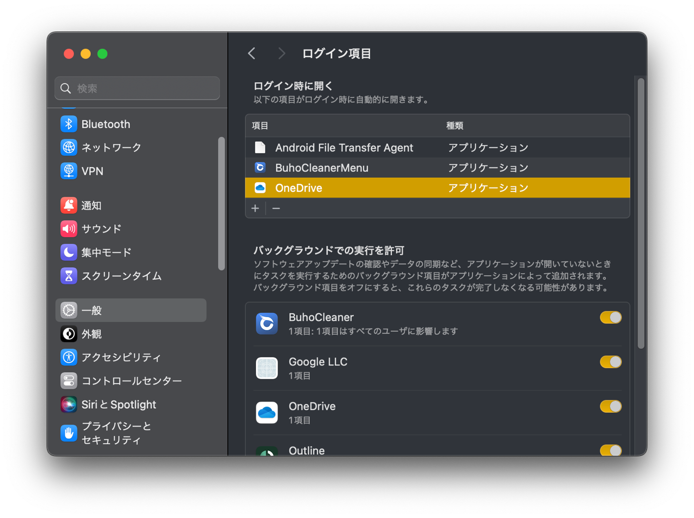Click the Google LLC icon in background list
The height and width of the screenshot is (518, 694).
pos(267,368)
